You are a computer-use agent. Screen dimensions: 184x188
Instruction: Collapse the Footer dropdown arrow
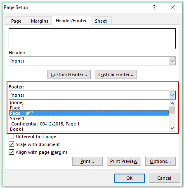click(x=172, y=95)
